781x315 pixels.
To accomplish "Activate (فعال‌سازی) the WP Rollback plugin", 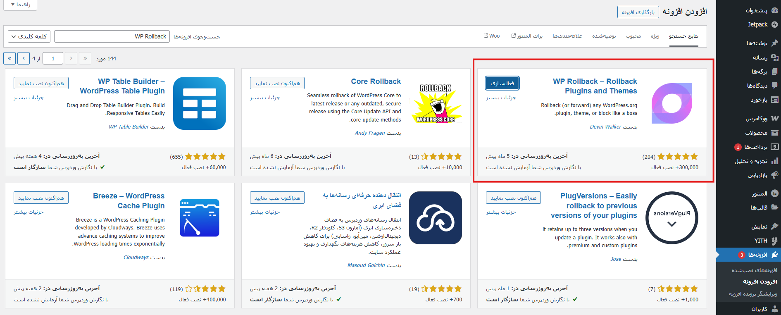I will (x=502, y=83).
